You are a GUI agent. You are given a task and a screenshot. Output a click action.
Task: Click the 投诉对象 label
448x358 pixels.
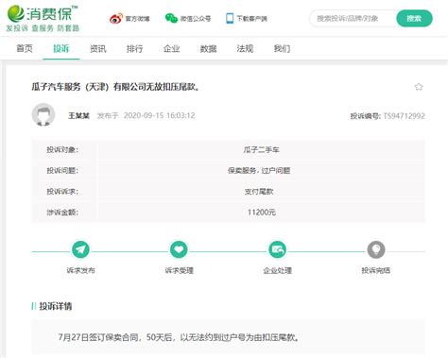(62, 149)
